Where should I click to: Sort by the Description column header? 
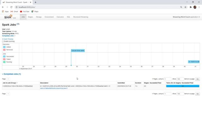(44, 83)
